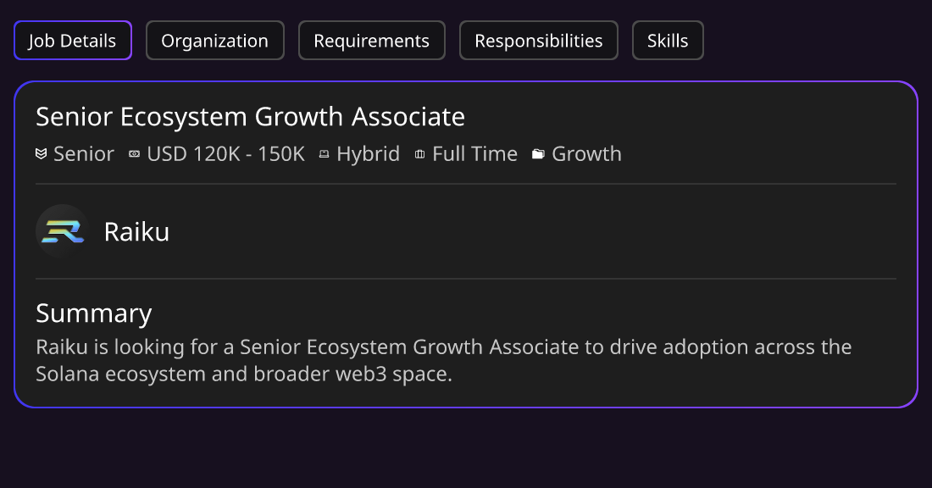
Task: Click the Raiku company name
Action: point(136,232)
